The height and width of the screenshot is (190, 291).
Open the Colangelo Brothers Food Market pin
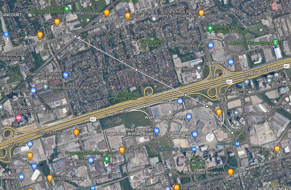(x=65, y=76)
